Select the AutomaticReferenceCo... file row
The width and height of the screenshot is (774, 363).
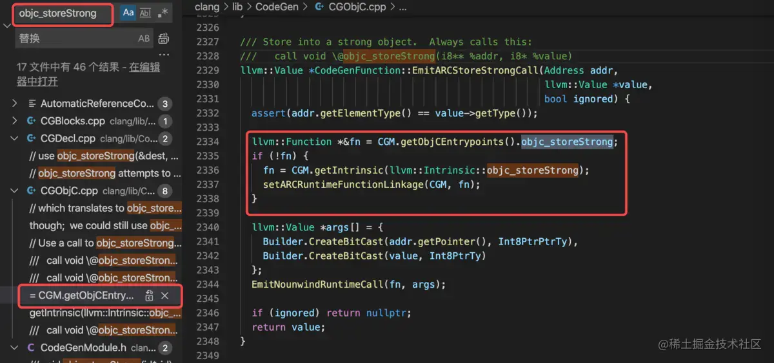(x=92, y=104)
